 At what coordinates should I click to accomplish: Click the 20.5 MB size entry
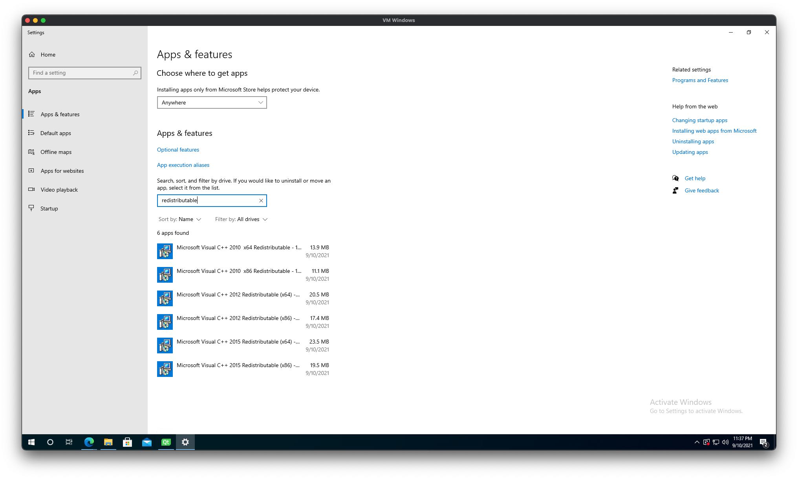pos(319,294)
